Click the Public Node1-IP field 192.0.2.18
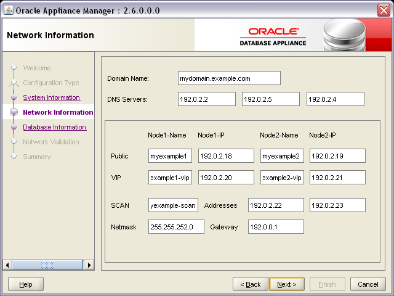The height and width of the screenshot is (296, 394). click(226, 156)
